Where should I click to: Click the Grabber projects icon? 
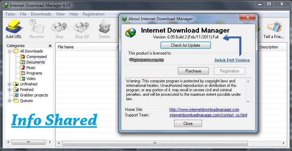click(x=16, y=95)
